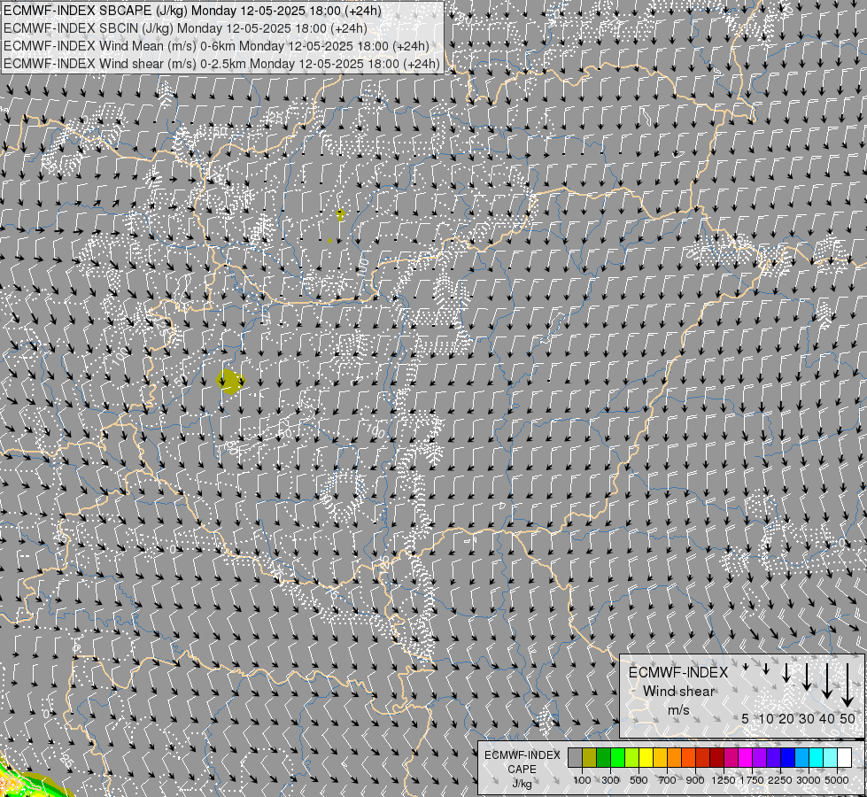Click the '700' tick label in CAPE legend

[668, 780]
